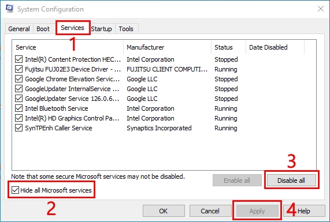330x222 pixels.
Task: Switch to the Startup tab
Action: tap(102, 29)
